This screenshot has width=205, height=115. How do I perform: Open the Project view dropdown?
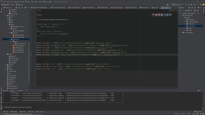pos(7,8)
